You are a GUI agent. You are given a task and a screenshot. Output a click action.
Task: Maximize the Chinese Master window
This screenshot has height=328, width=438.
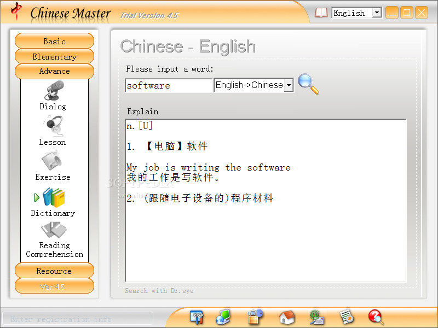[407, 13]
